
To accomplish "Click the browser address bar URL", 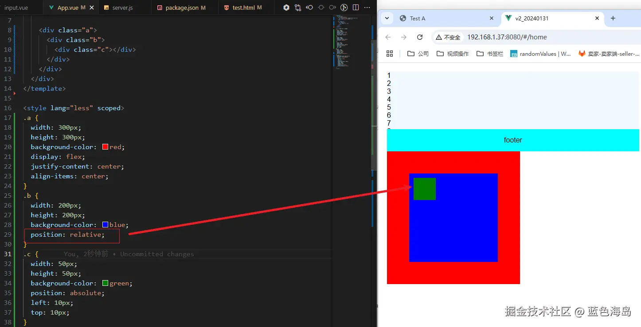I will [507, 37].
